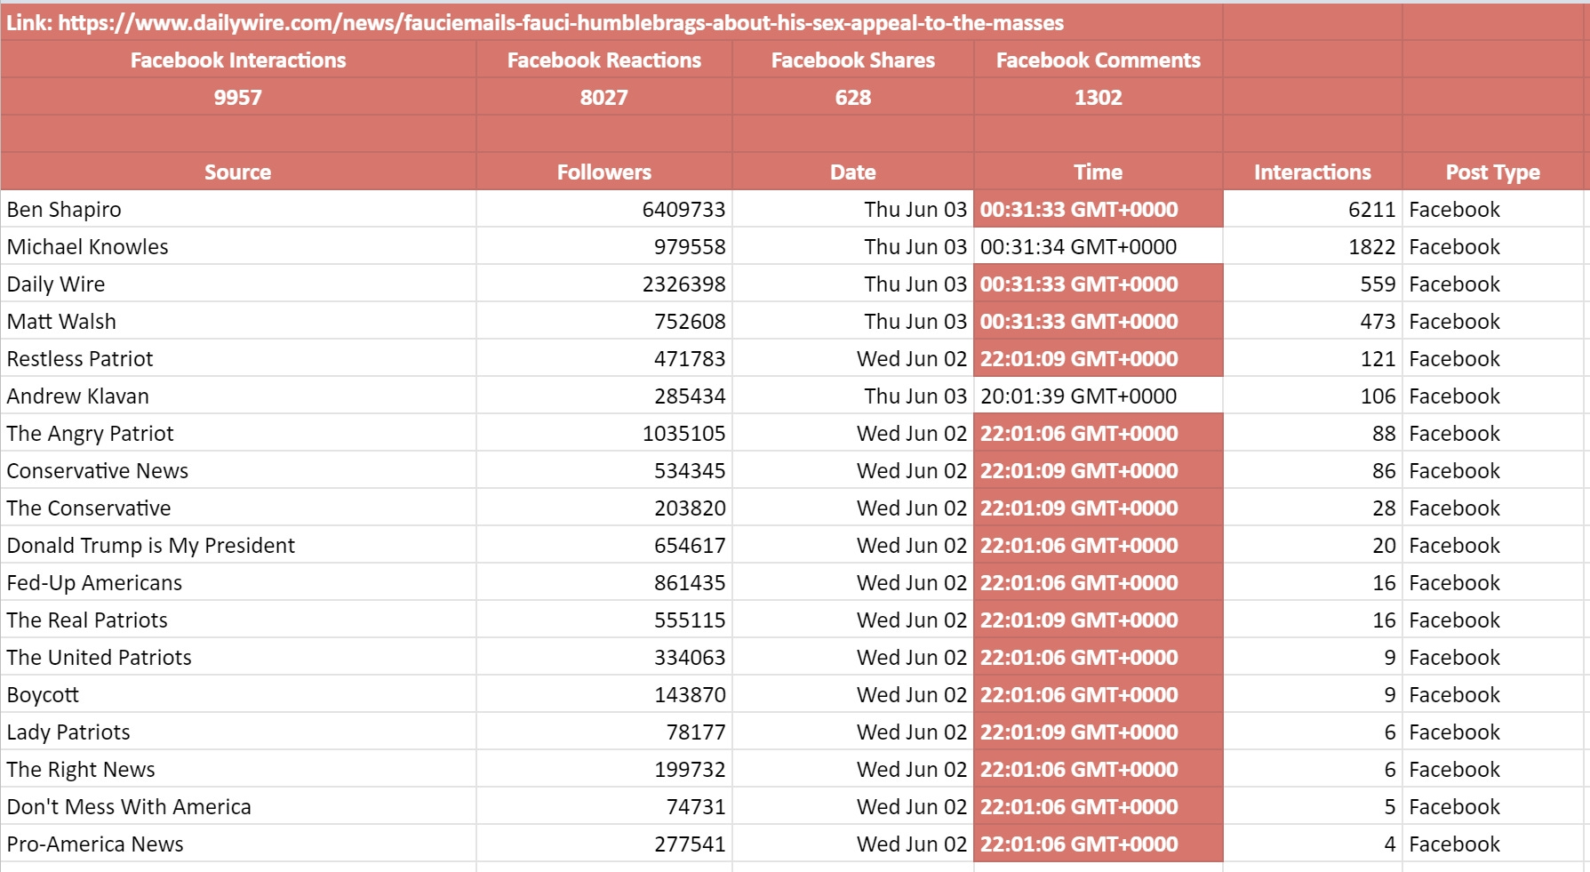This screenshot has height=872, width=1590.
Task: Click Restless Patriot's highlighted time cell
Action: coord(1099,358)
